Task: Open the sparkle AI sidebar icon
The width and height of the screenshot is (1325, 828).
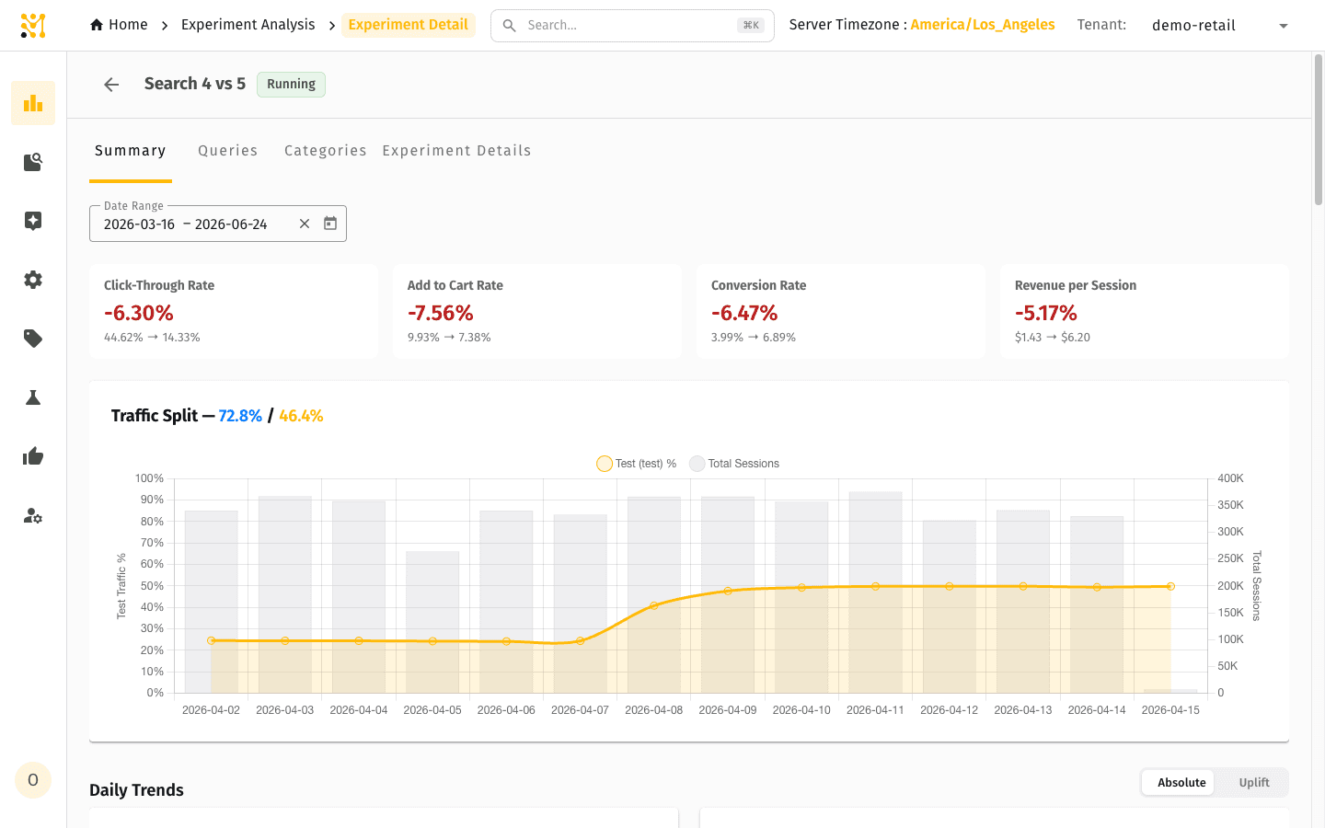Action: coord(33,221)
